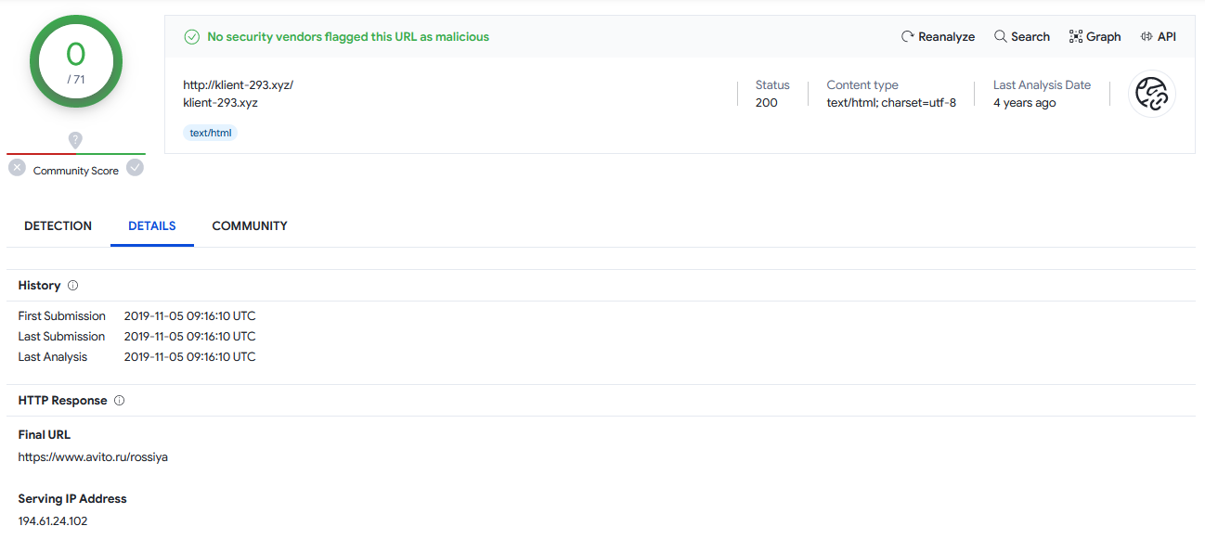Click the Reanalyze circular arrow icon
The image size is (1205, 539).
pos(907,37)
